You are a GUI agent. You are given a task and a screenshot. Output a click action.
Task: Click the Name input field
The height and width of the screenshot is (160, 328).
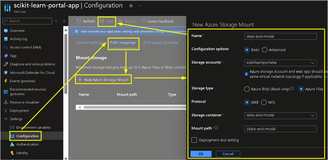(x=280, y=36)
